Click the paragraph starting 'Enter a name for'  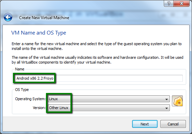click(97, 46)
